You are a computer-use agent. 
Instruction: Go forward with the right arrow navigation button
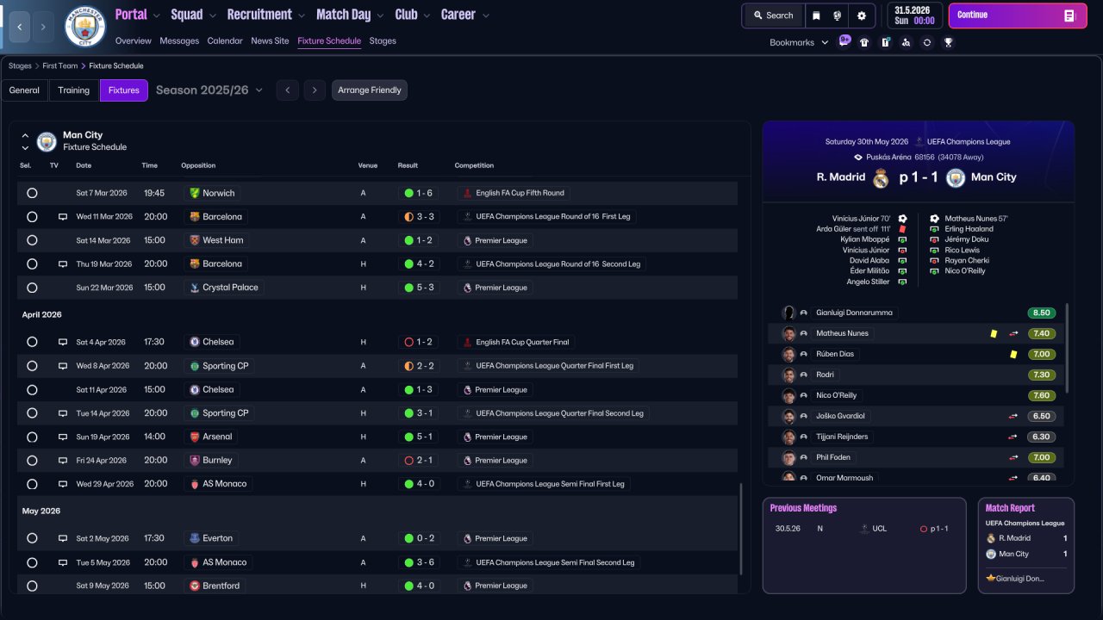click(x=44, y=28)
